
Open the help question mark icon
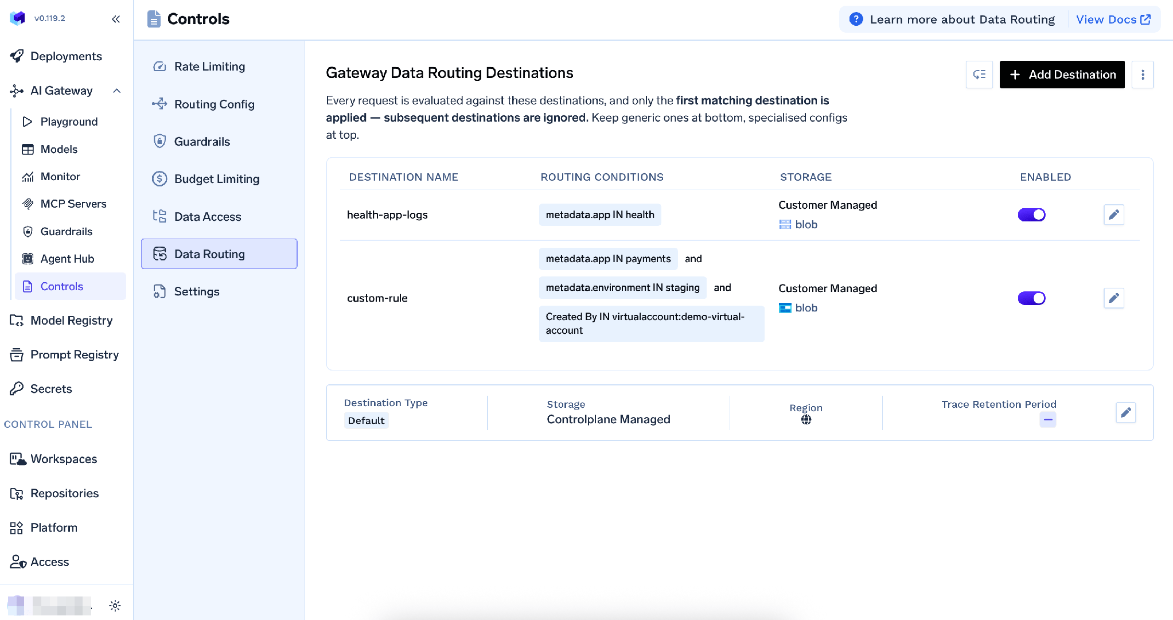click(856, 20)
